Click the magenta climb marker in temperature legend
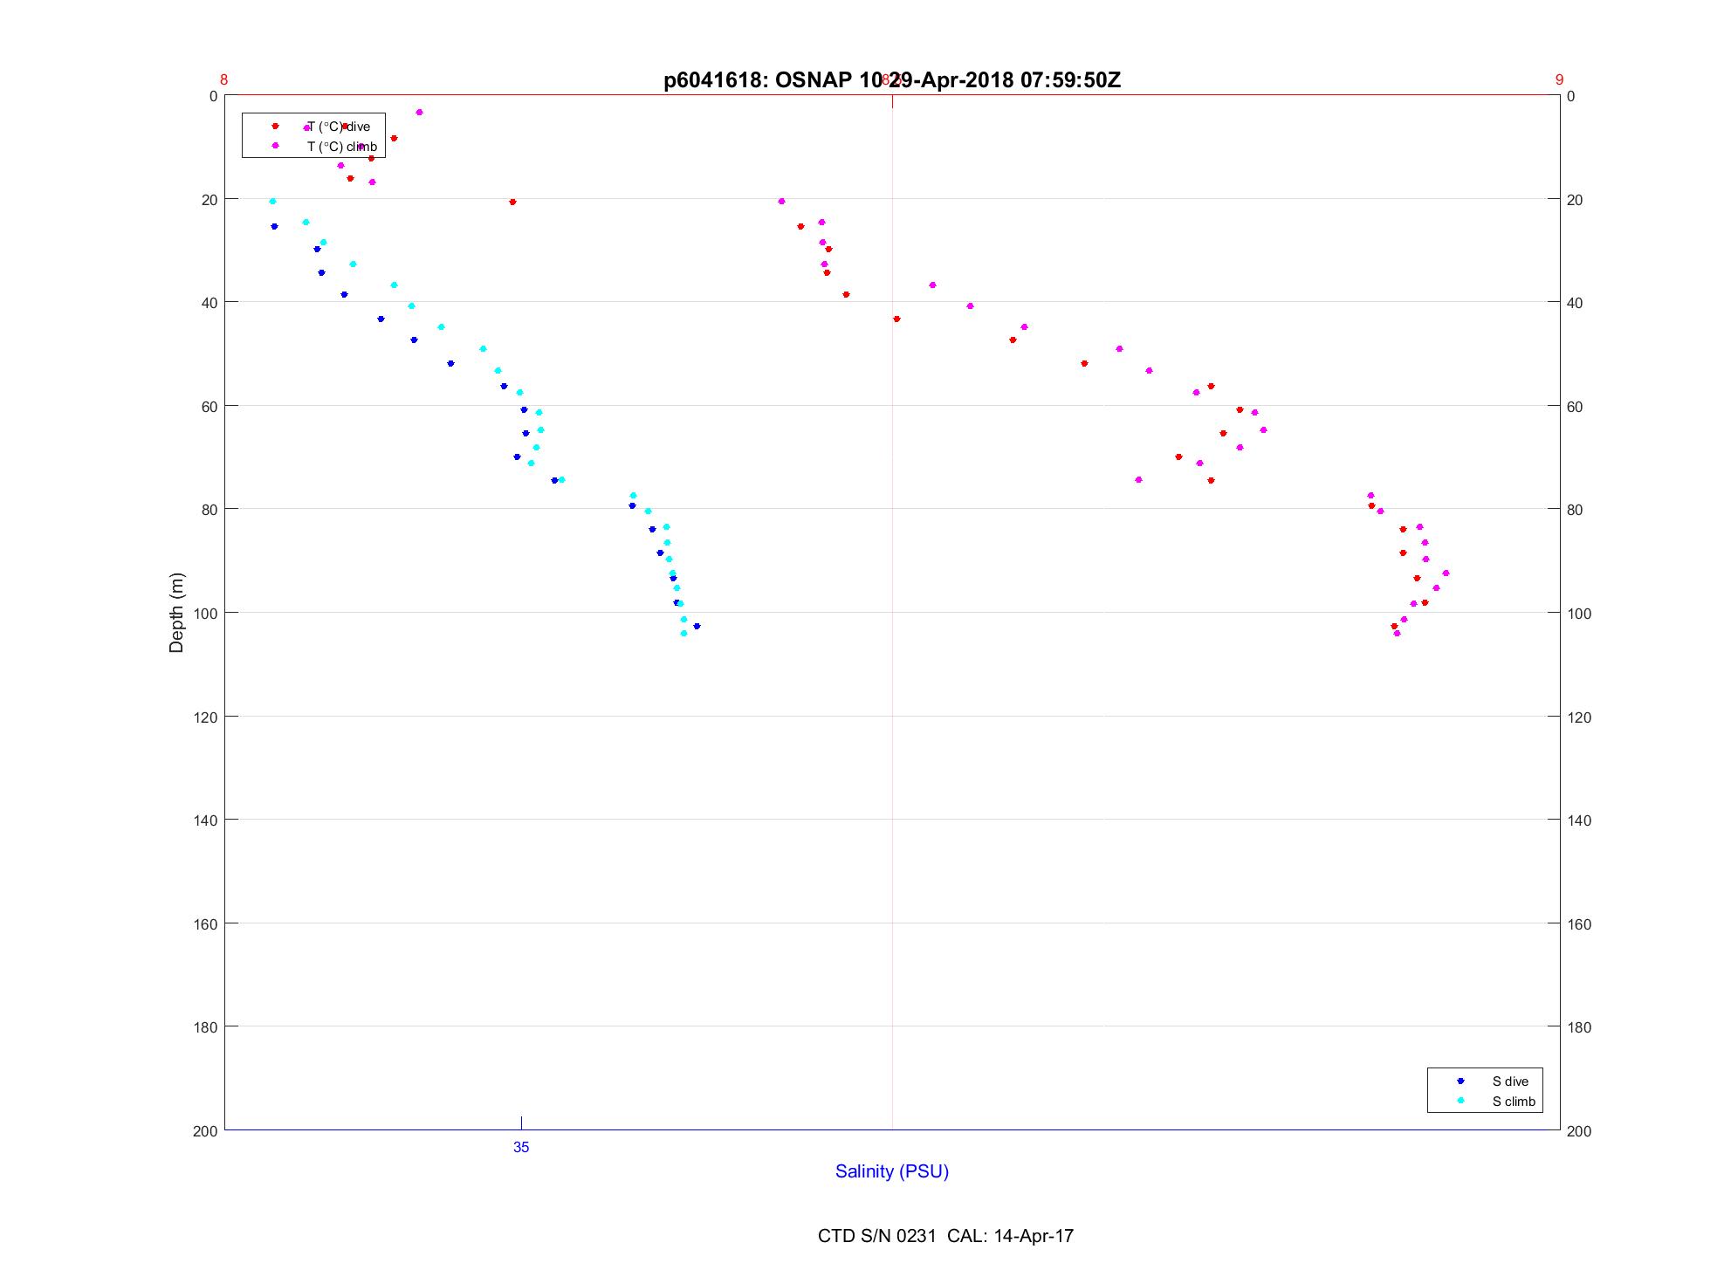 point(275,146)
